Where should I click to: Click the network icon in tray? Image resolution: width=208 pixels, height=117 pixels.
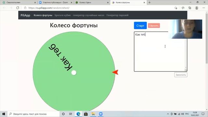tap(179, 114)
